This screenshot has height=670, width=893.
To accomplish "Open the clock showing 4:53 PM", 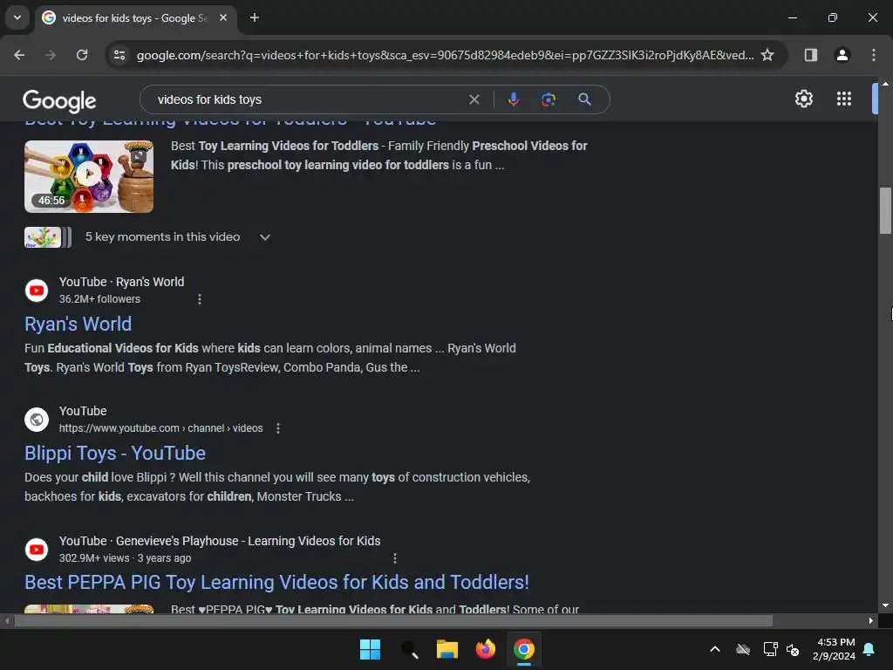I will click(x=834, y=649).
